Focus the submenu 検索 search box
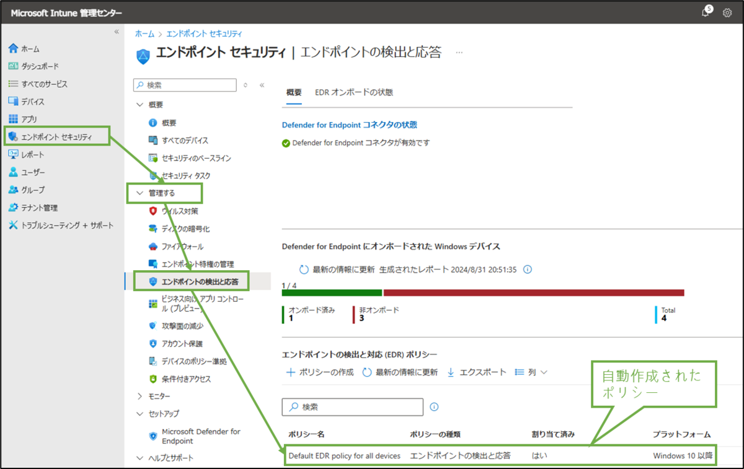 (x=185, y=85)
